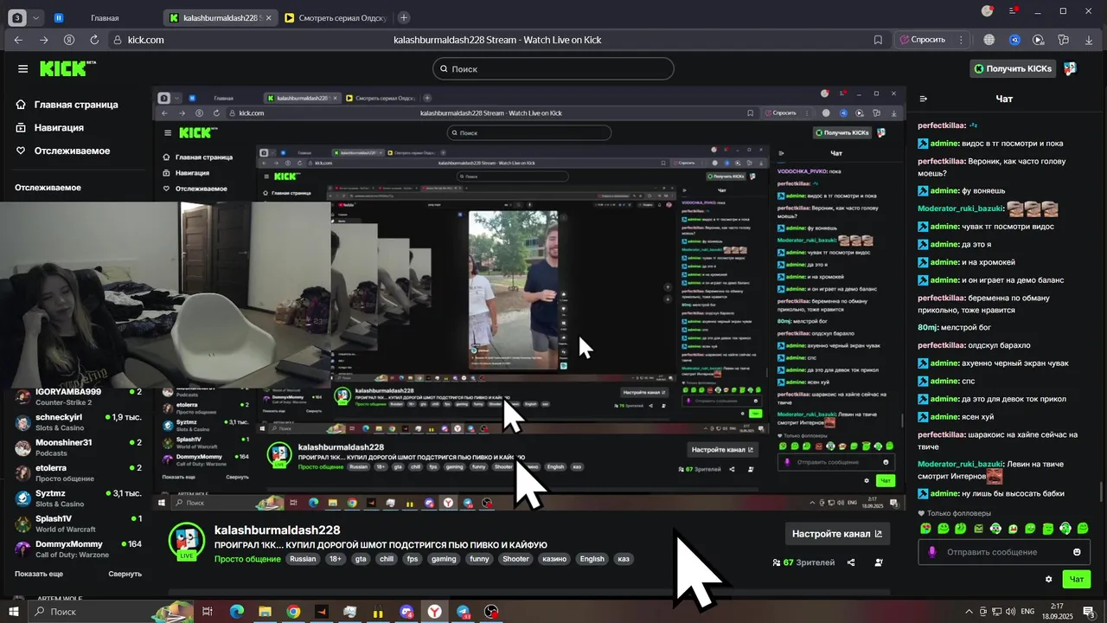Select the heart-eyes green emote
The width and height of the screenshot is (1107, 623).
926,529
